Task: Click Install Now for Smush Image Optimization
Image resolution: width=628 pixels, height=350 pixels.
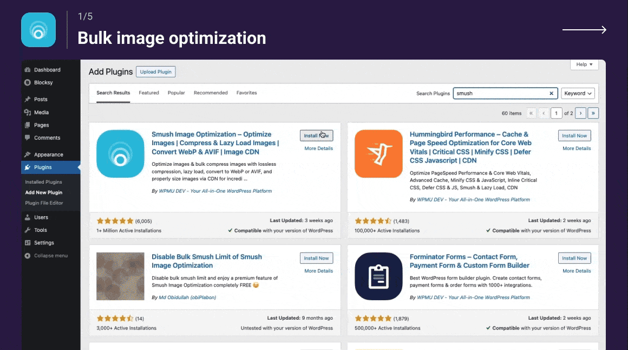Action: point(316,135)
